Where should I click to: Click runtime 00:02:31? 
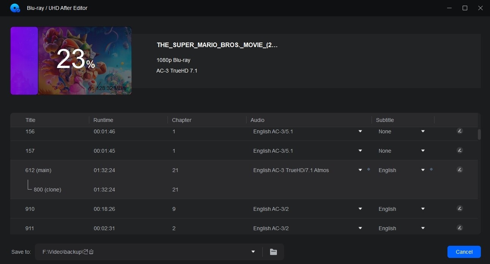[x=104, y=228]
